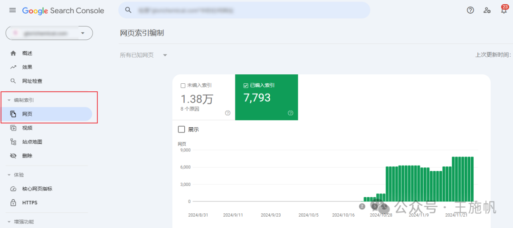Click the magnifier icon beside 网址检查
Screen dimensions: 513x228
[x=13, y=81]
